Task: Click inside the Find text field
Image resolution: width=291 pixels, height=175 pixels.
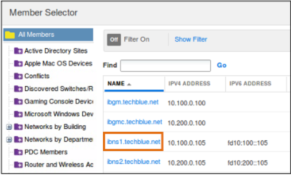Action: [166, 65]
